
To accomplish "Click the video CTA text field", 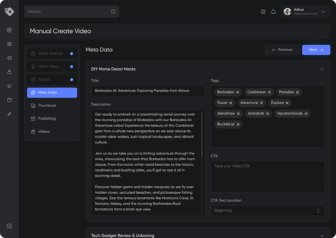I will point(267,176).
